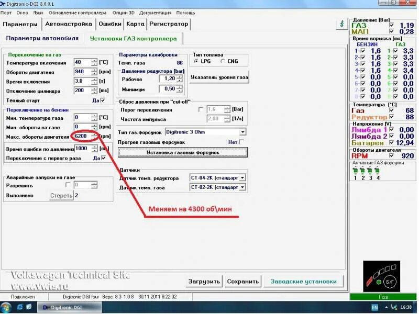419x314 pixels.
Task: Click Заводские установки button
Action: point(304,282)
